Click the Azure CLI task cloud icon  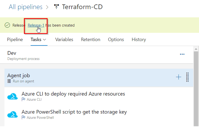[x=12, y=96]
